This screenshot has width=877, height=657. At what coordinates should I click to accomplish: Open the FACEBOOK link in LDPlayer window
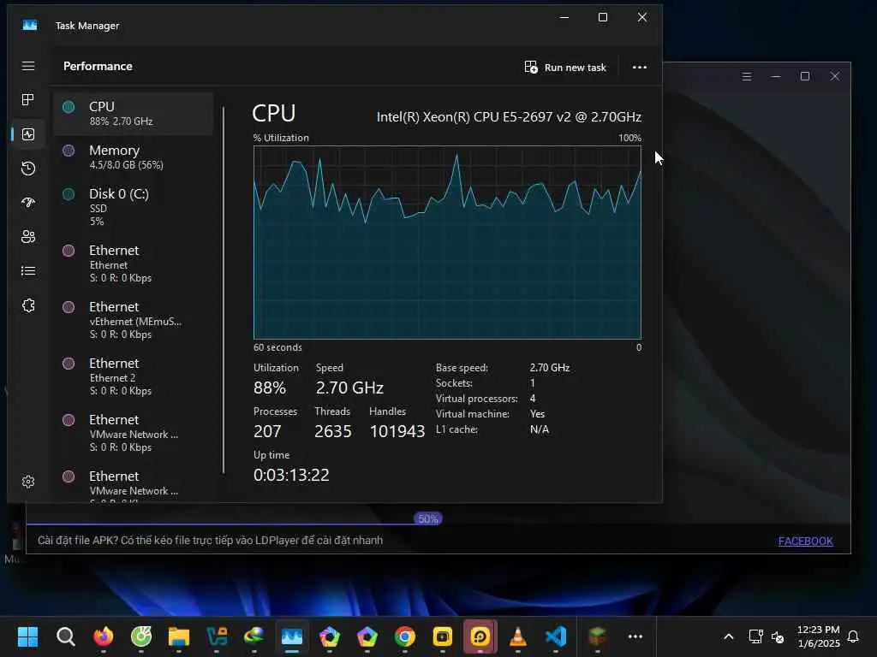tap(805, 541)
